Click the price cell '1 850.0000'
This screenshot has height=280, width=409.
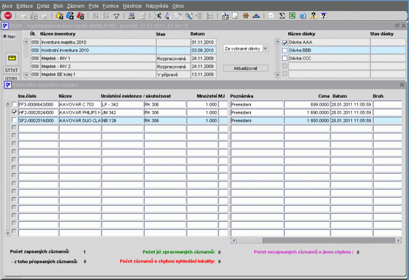(x=307, y=121)
